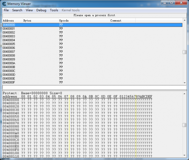The height and width of the screenshot is (160, 189).
Task: Click hex dump address 00400080
Action: [11, 126]
